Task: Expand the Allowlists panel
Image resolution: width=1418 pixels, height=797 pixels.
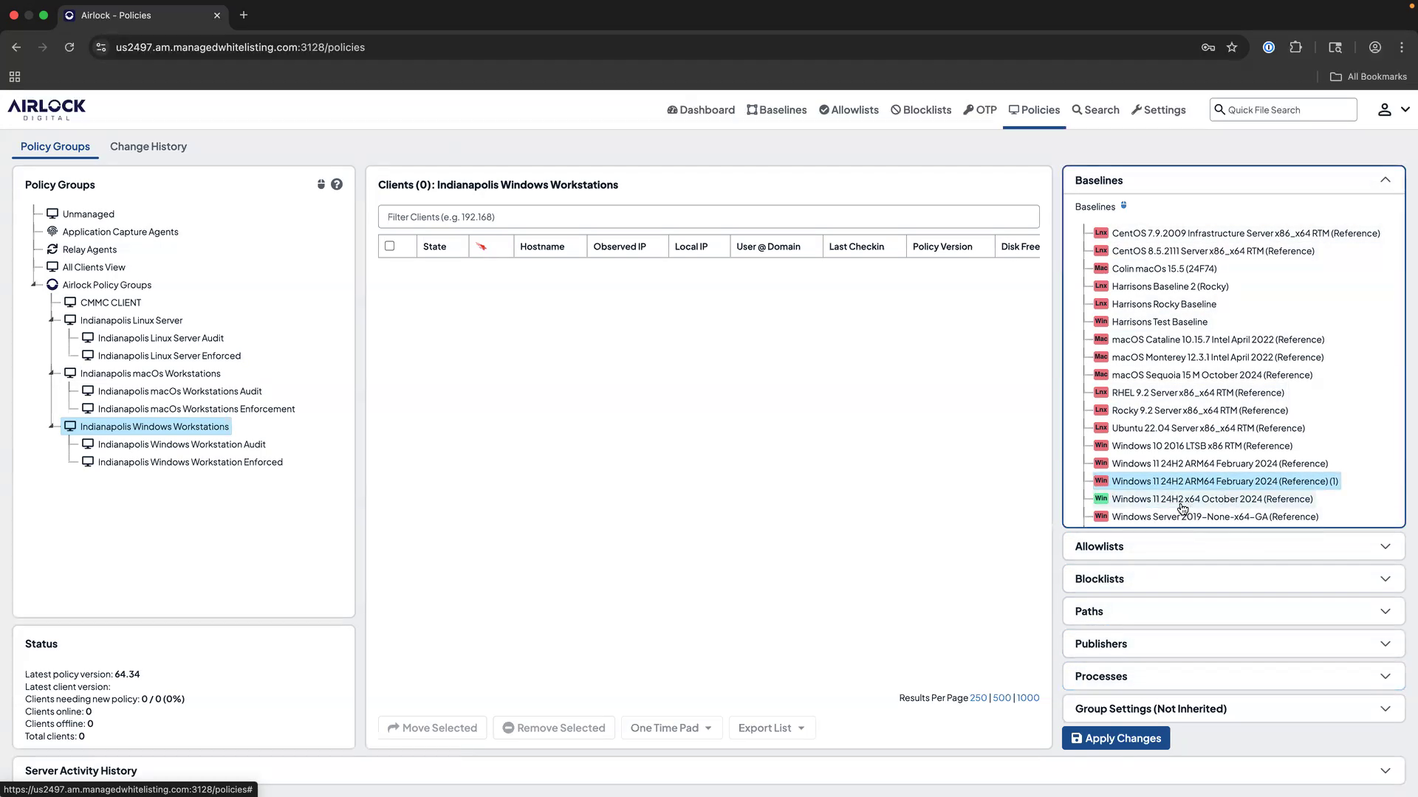Action: click(x=1232, y=546)
